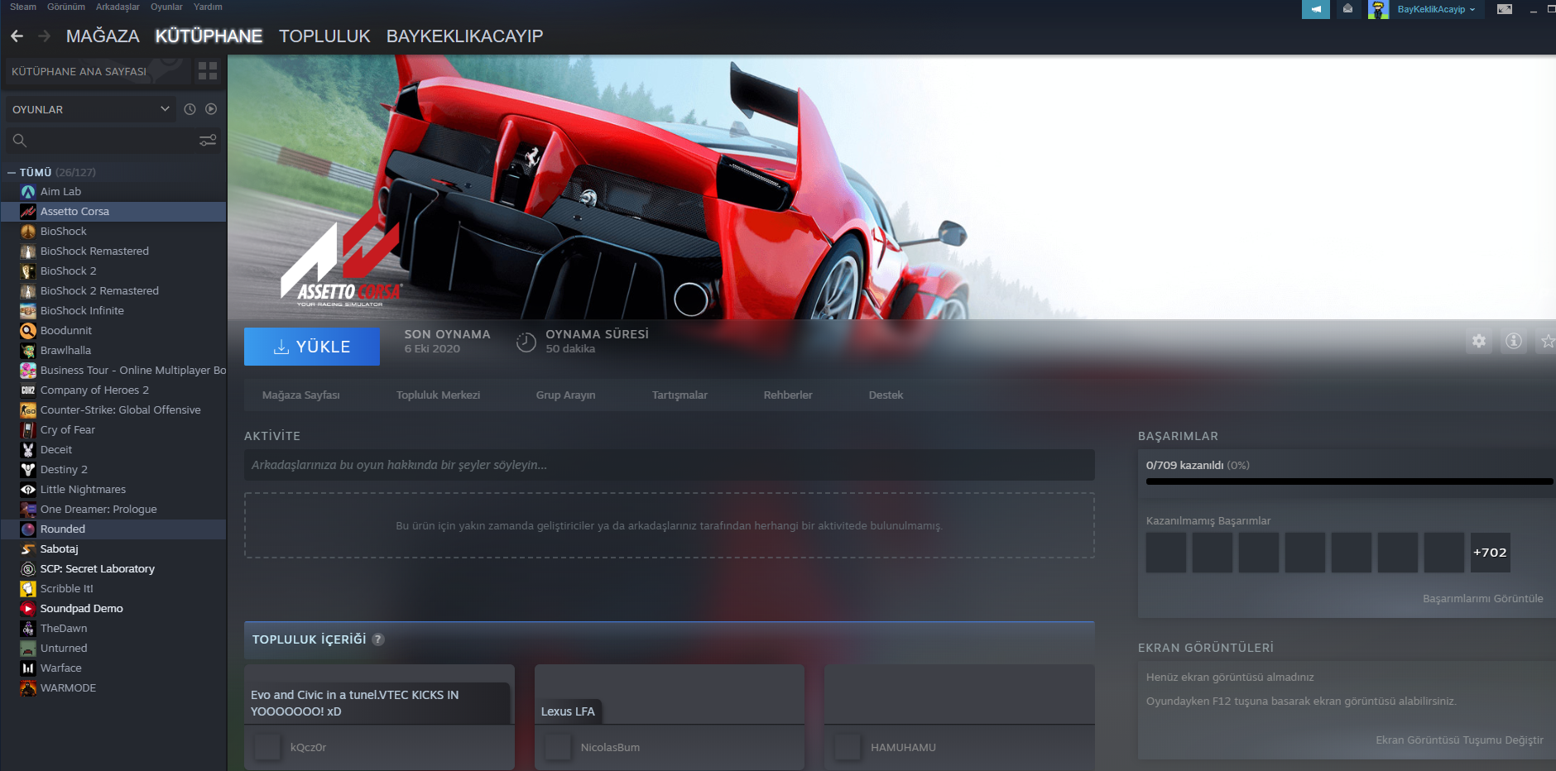The width and height of the screenshot is (1556, 771).
Task: Click the Destiny 2 game icon
Action: (28, 470)
